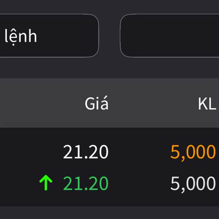Tap the dark strip below the price rows
219x219 pixels.
pos(109,212)
